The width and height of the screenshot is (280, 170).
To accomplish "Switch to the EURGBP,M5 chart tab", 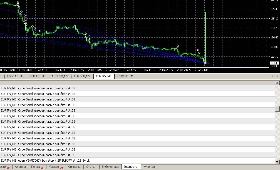I will pyautogui.click(x=82, y=76).
